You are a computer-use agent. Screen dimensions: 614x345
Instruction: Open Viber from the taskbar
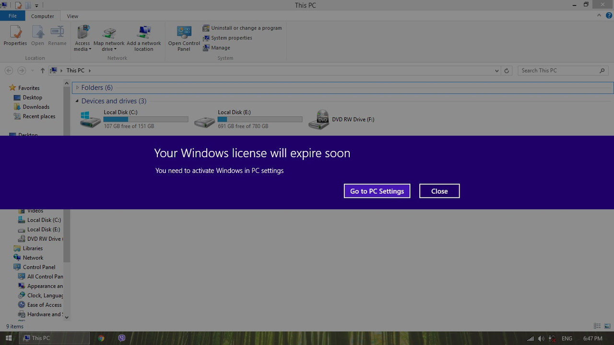(122, 338)
